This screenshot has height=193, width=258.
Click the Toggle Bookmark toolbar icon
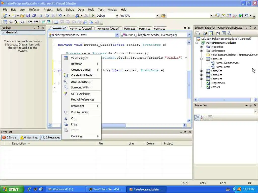tap(56, 22)
